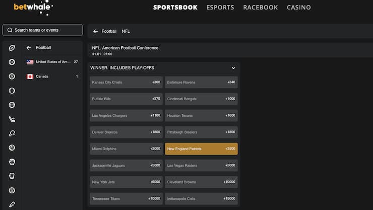Bet on Baltimore Ravens +340
This screenshot has height=210, width=373.
click(201, 82)
